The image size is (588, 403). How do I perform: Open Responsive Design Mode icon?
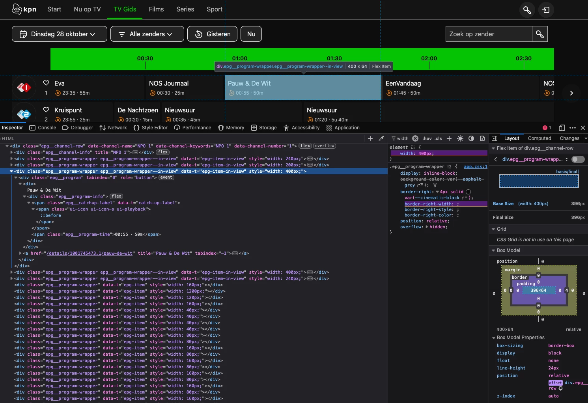click(562, 128)
